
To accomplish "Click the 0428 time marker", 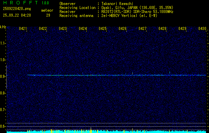I will [x=162, y=29].
